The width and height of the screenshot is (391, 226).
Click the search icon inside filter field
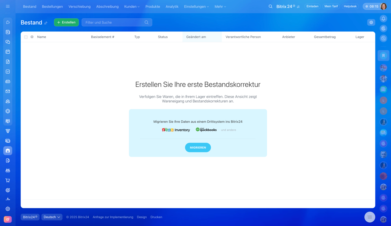coord(147,22)
